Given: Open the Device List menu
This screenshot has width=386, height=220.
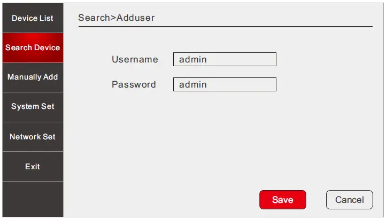Looking at the screenshot, I should coord(33,18).
